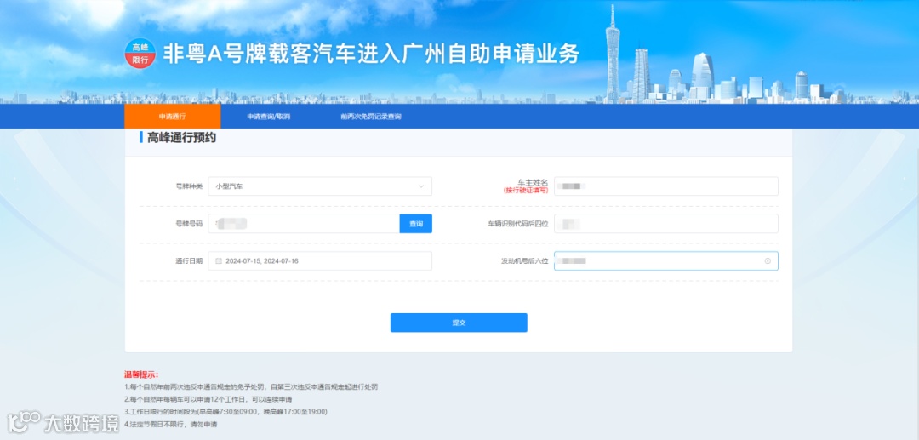Click the 号牌种类 field label
This screenshot has height=440, width=919.
click(x=189, y=186)
